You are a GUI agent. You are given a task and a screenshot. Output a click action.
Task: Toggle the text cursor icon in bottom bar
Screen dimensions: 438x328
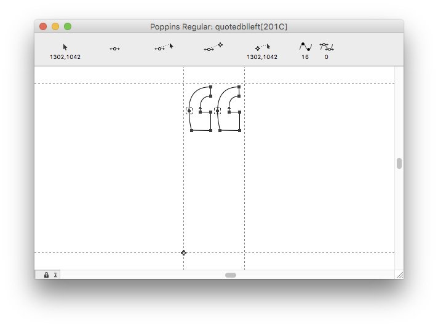[55, 275]
